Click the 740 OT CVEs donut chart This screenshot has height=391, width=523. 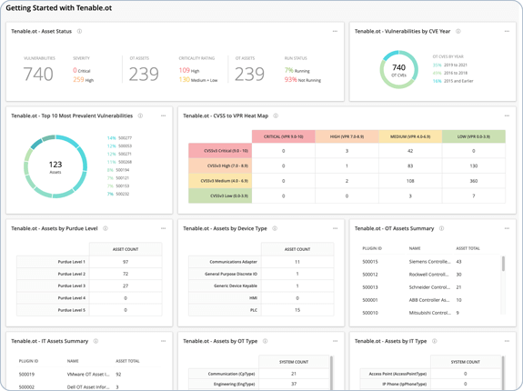tap(399, 70)
